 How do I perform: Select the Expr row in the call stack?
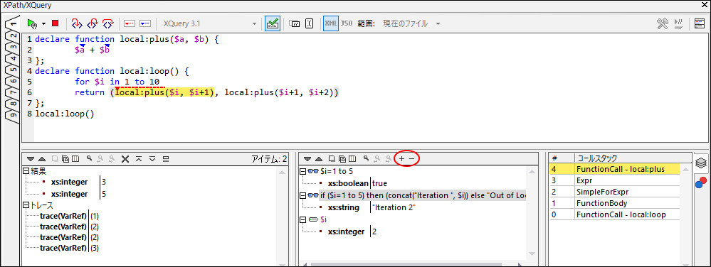coord(614,180)
